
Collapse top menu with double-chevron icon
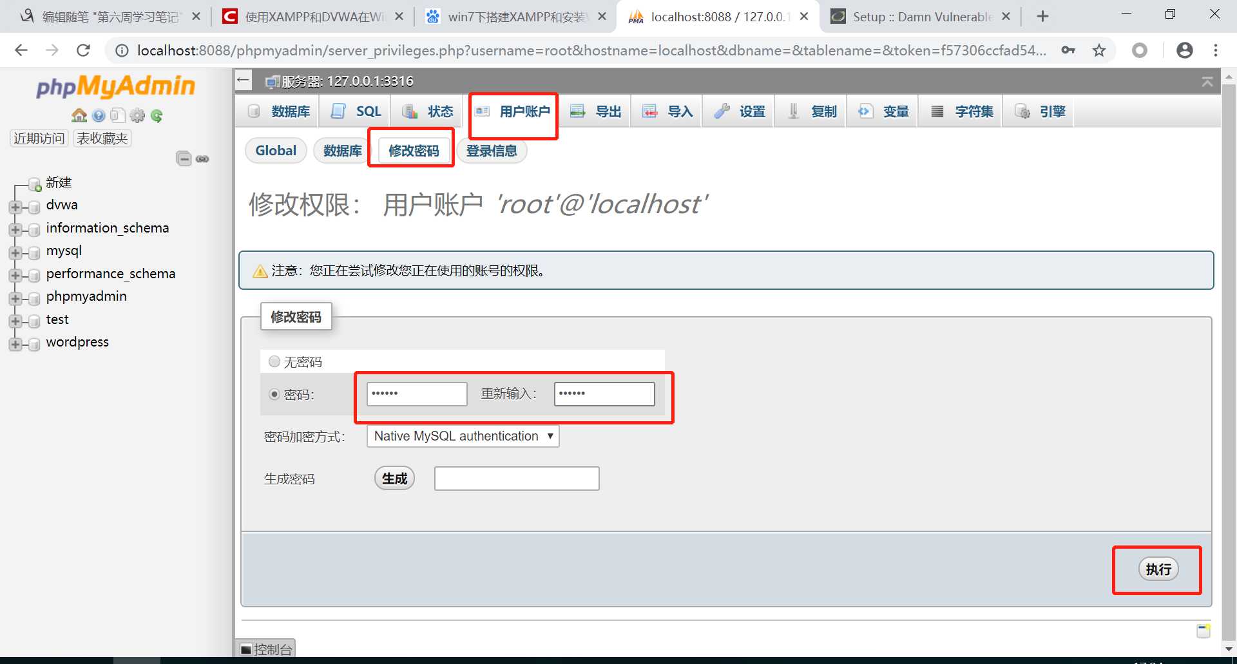1207,81
